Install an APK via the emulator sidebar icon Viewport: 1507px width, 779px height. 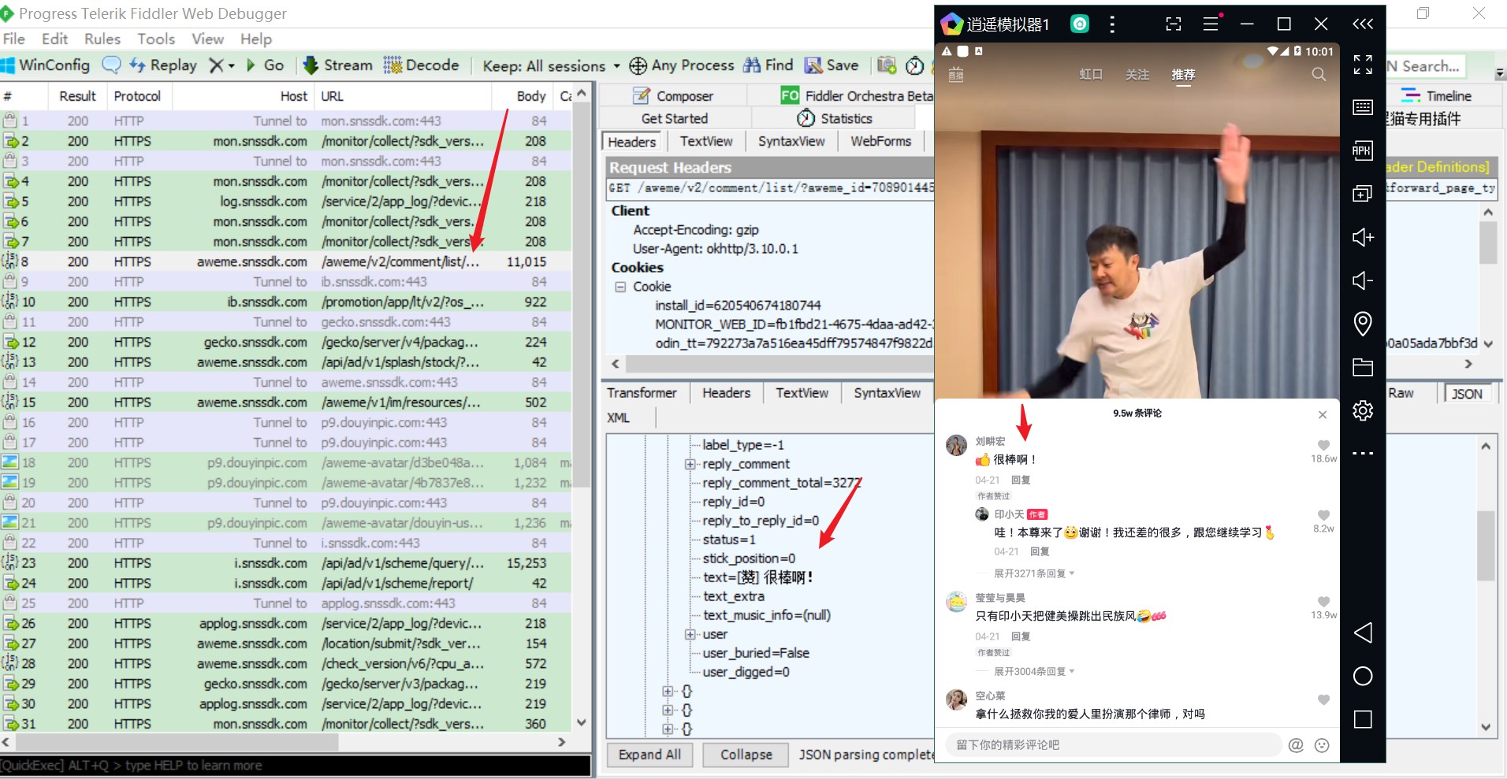[x=1362, y=150]
